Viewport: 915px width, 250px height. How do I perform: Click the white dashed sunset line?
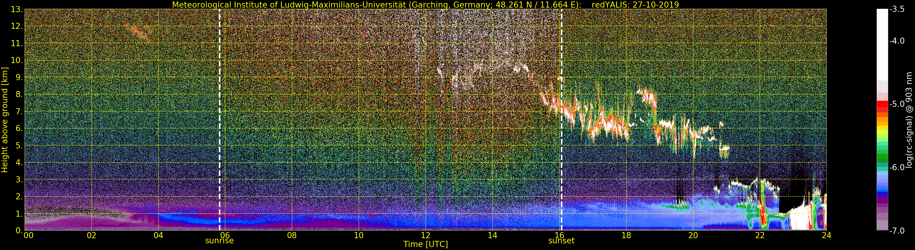(561, 120)
